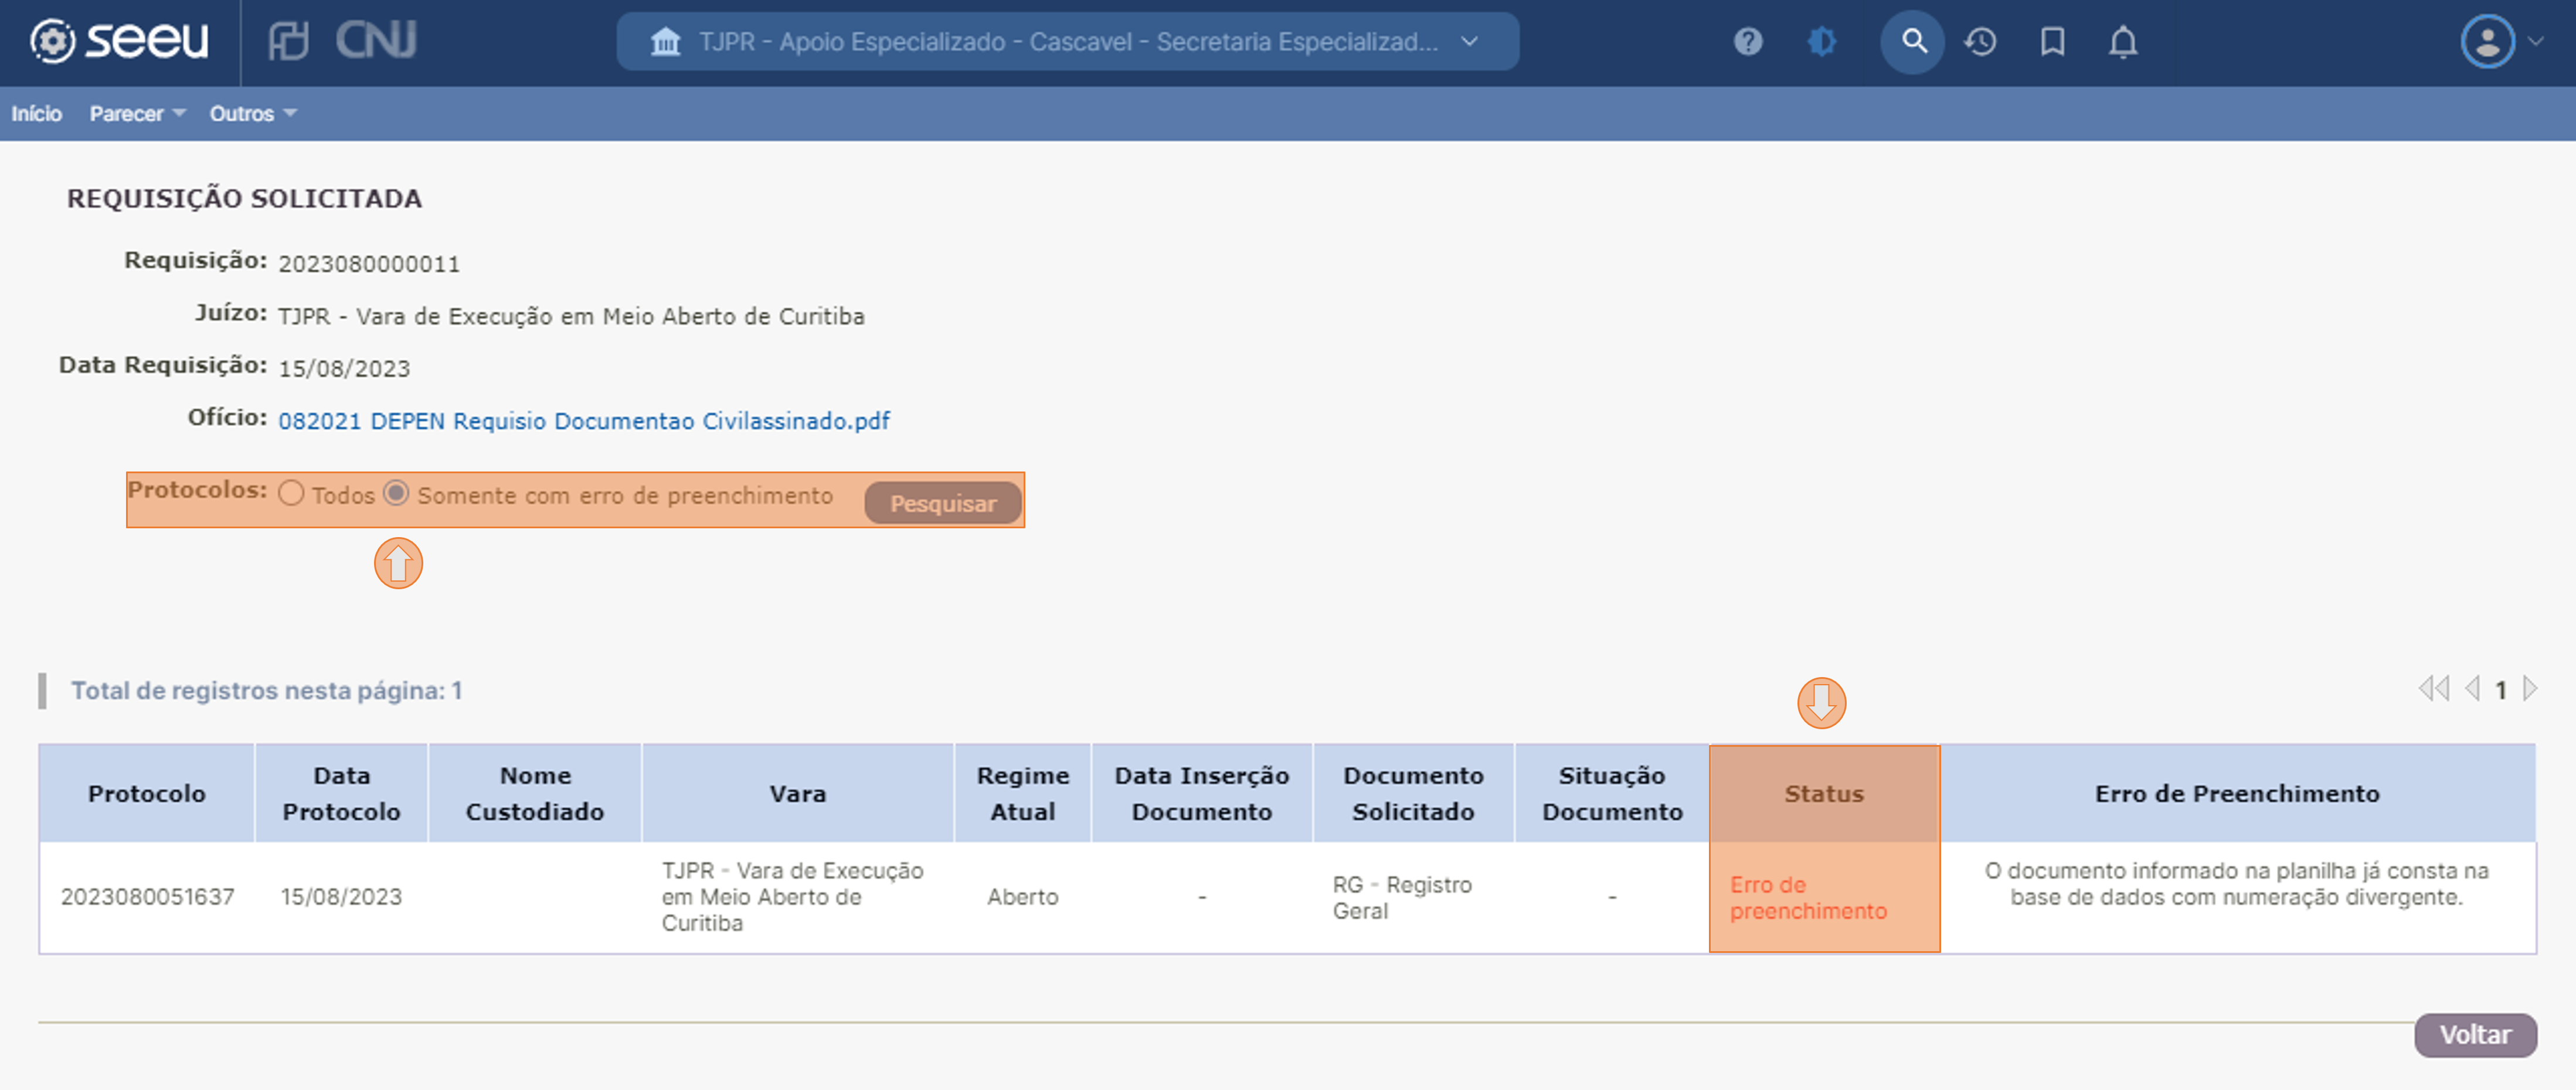Viewport: 2576px width, 1090px height.
Task: Click Total de registros nesta página text
Action: click(x=266, y=691)
